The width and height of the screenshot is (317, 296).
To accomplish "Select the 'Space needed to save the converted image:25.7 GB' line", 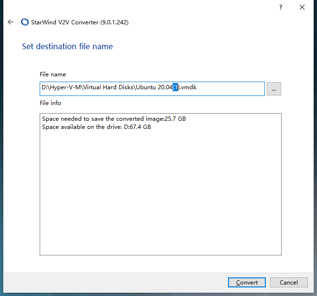I will coord(114,119).
